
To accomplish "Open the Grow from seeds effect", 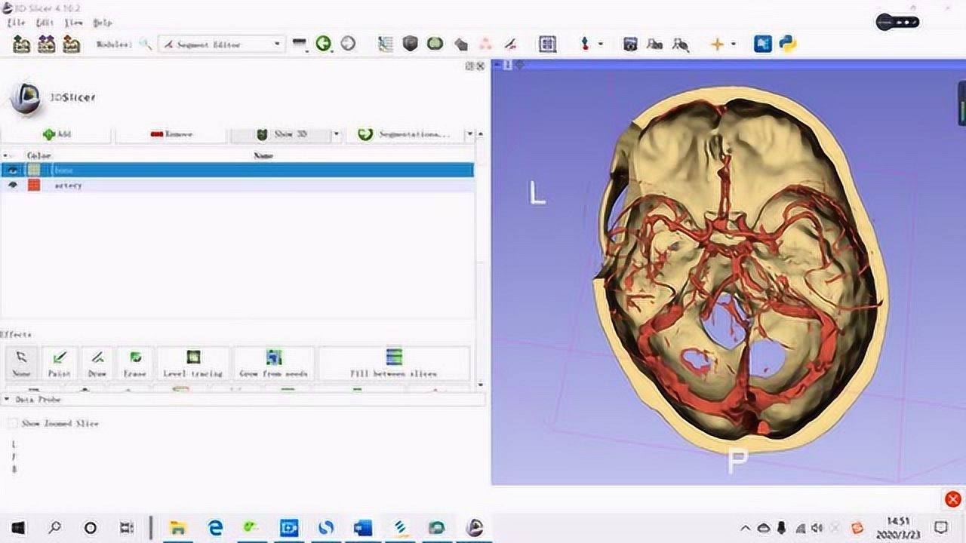I will point(275,363).
